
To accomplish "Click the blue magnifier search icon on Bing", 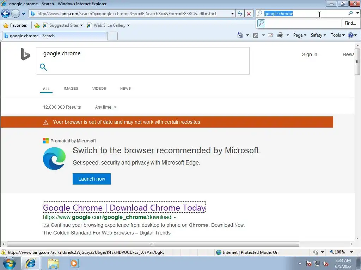I will point(43,67).
